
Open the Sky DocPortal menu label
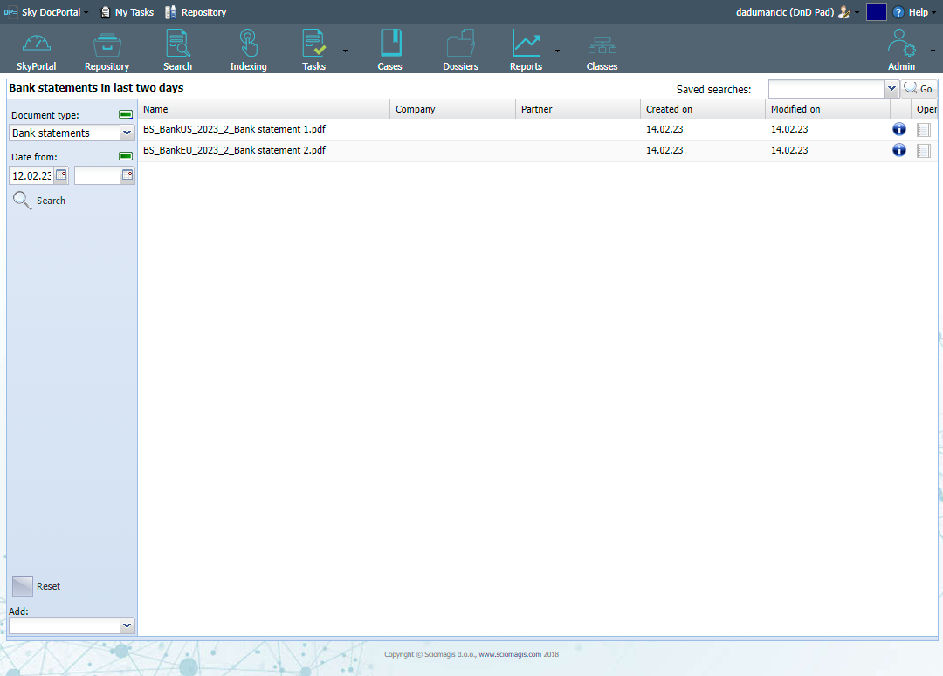52,12
